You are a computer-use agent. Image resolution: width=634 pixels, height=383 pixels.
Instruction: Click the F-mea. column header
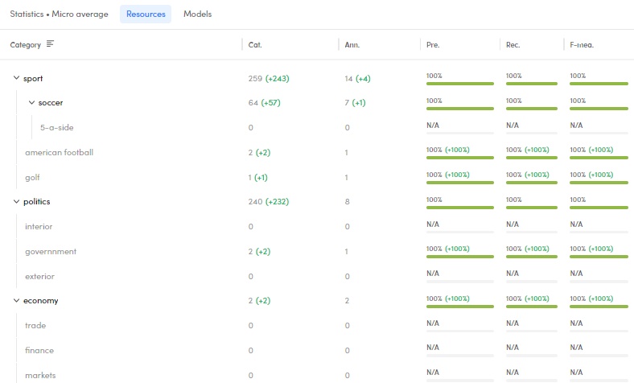581,45
